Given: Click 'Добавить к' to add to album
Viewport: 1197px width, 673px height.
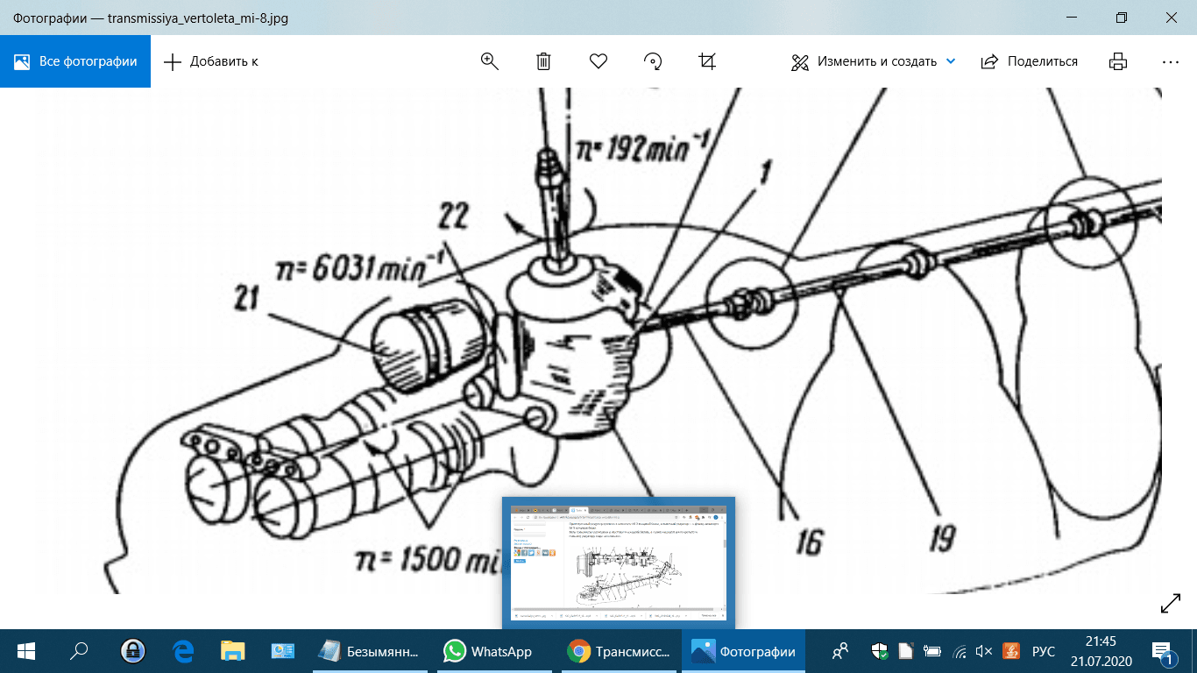Looking at the screenshot, I should point(211,61).
